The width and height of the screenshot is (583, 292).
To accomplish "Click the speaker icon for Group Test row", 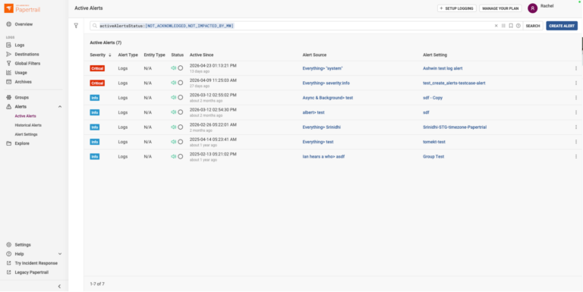I will coord(173,156).
